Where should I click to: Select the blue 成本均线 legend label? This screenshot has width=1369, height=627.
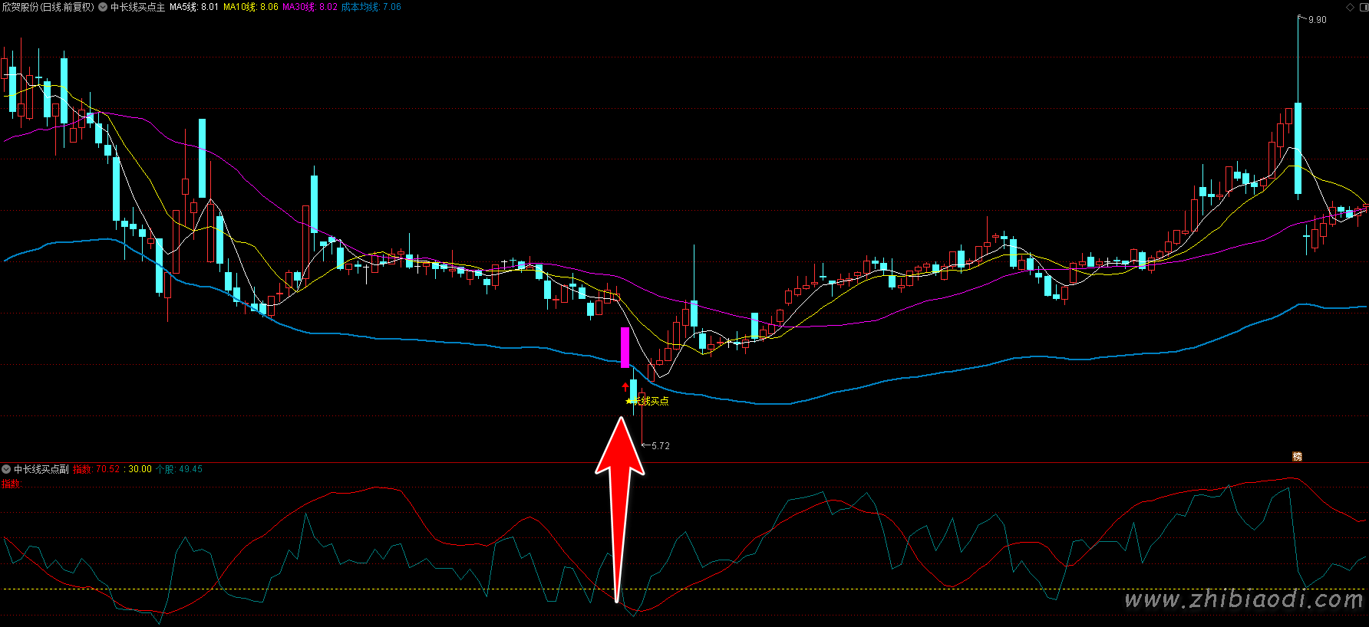371,7
